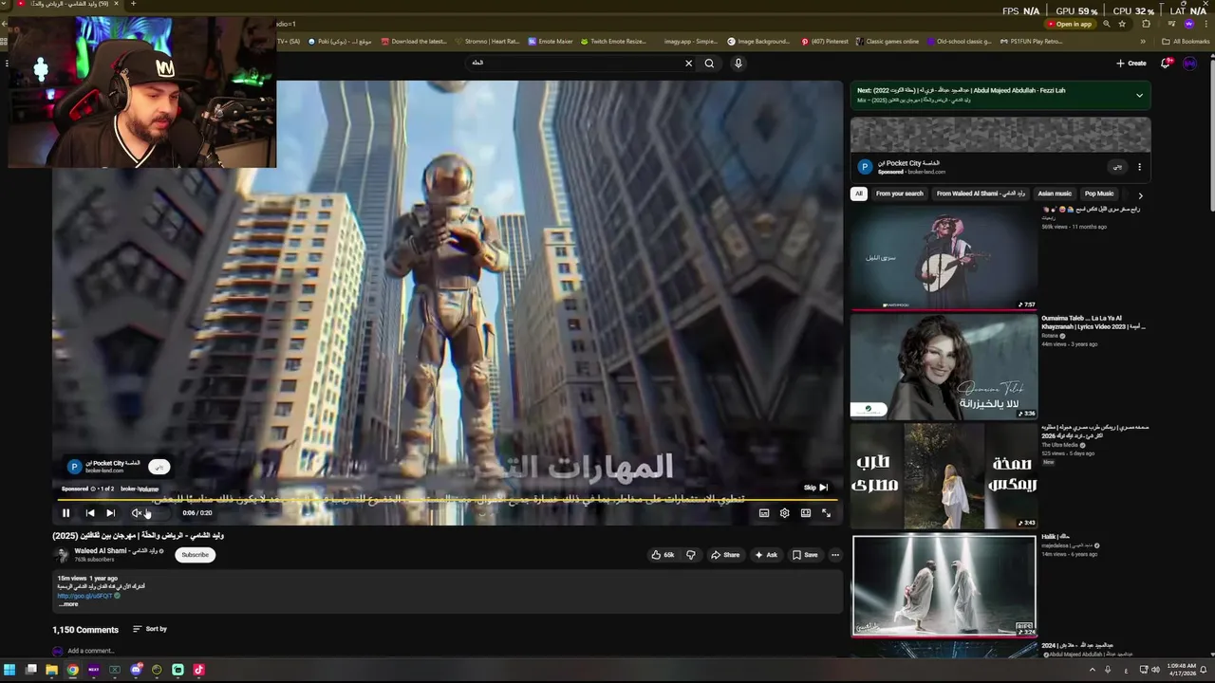This screenshot has height=683, width=1215.
Task: Open YouTube notifications bell
Action: pyautogui.click(x=1166, y=64)
